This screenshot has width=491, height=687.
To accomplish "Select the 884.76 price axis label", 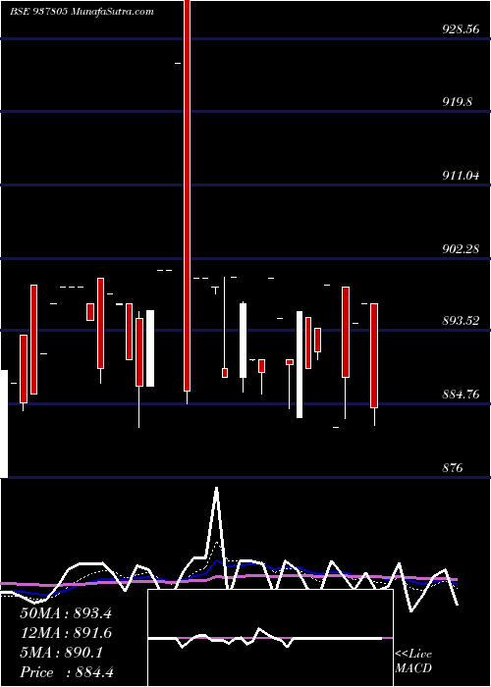I will point(461,395).
